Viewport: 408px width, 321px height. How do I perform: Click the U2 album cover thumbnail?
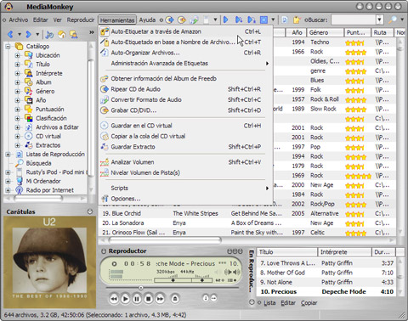coord(49,262)
